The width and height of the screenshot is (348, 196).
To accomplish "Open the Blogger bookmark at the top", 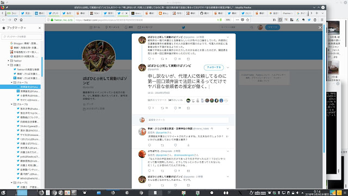I will click(x=24, y=44).
